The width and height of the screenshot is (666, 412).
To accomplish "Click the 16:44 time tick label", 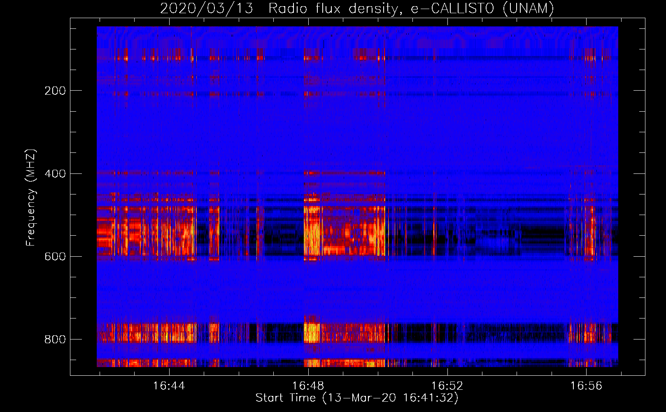I will pos(169,386).
